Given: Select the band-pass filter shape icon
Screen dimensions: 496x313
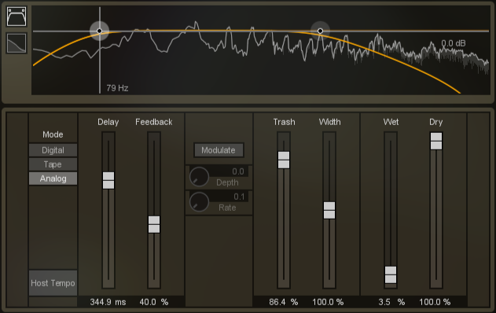Looking at the screenshot, I should click(17, 17).
